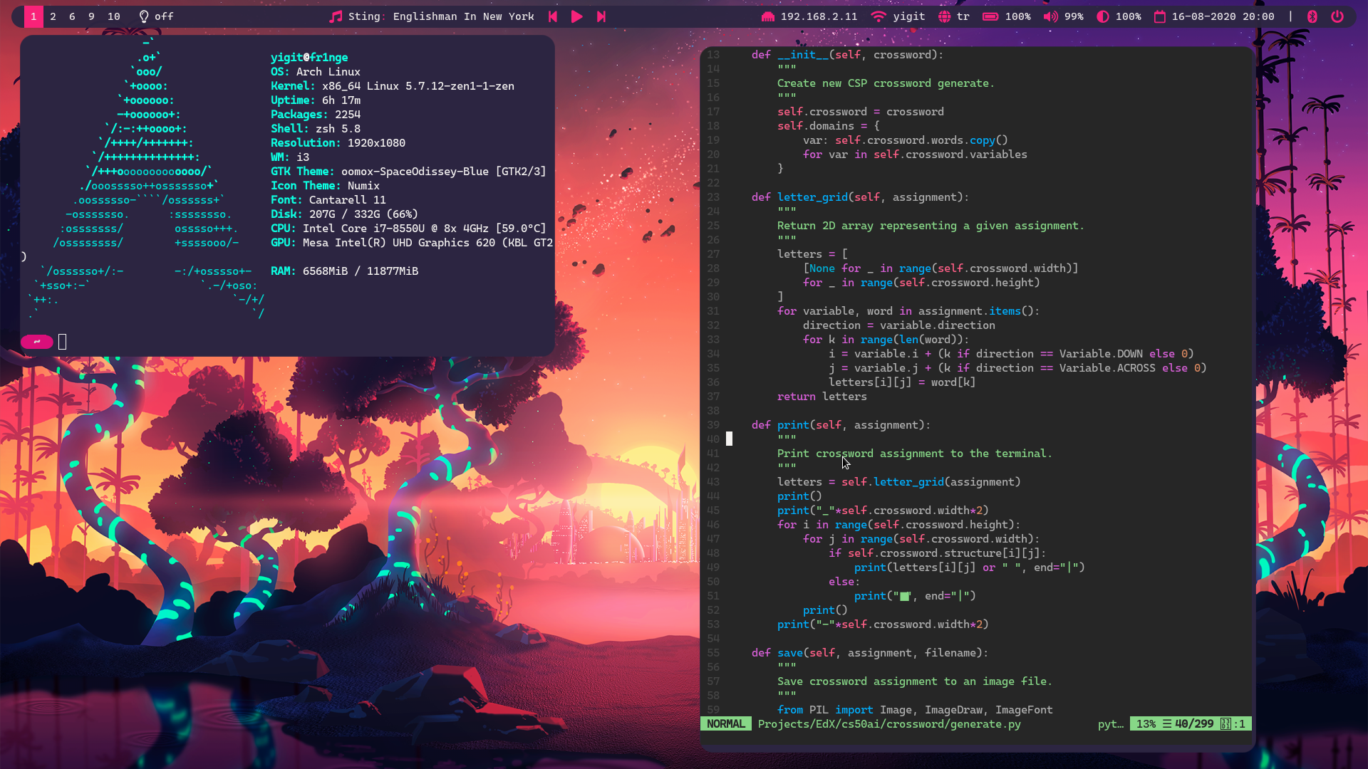The image size is (1368, 769).
Task: Click the calendar icon
Action: (1159, 16)
